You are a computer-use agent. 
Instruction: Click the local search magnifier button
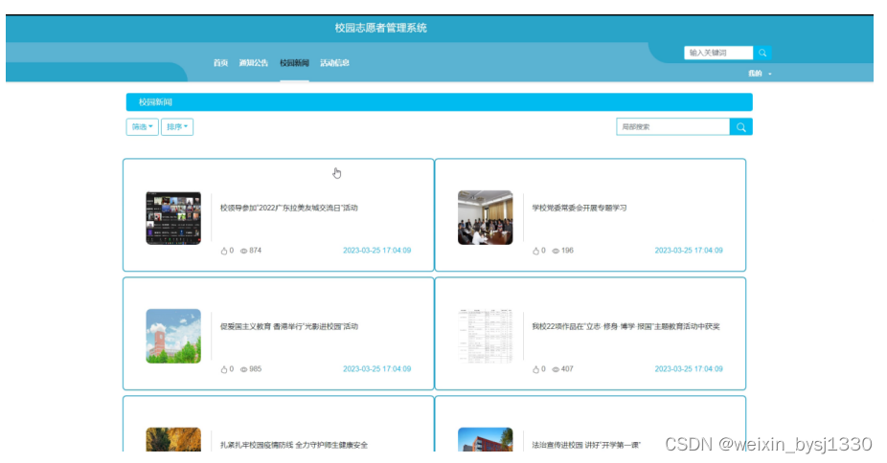pos(741,127)
